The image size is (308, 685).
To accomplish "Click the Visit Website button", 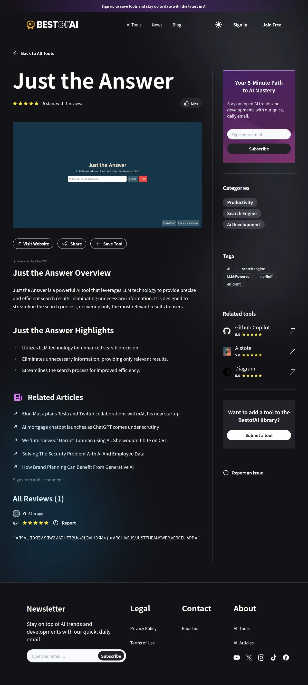I will point(33,244).
